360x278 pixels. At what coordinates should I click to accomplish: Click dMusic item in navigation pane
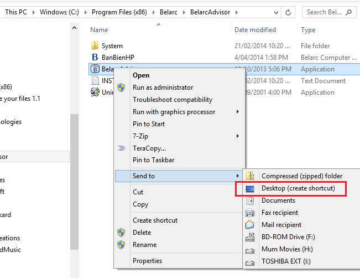pos(11,250)
